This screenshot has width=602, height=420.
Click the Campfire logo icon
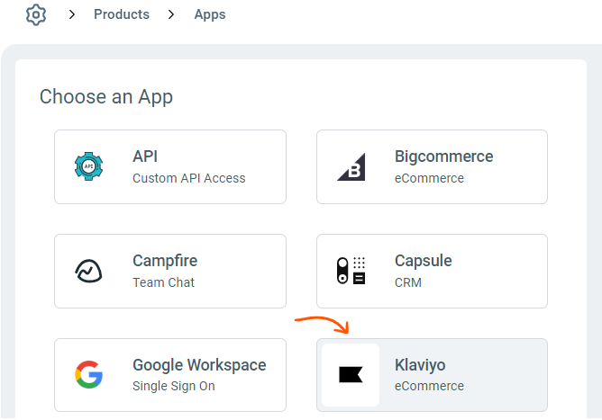click(88, 271)
